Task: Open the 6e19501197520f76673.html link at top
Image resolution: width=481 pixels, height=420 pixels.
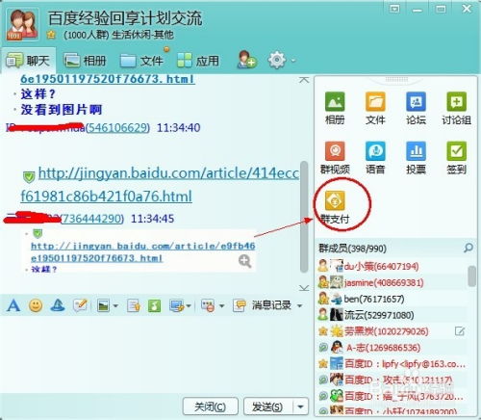Action: click(108, 79)
